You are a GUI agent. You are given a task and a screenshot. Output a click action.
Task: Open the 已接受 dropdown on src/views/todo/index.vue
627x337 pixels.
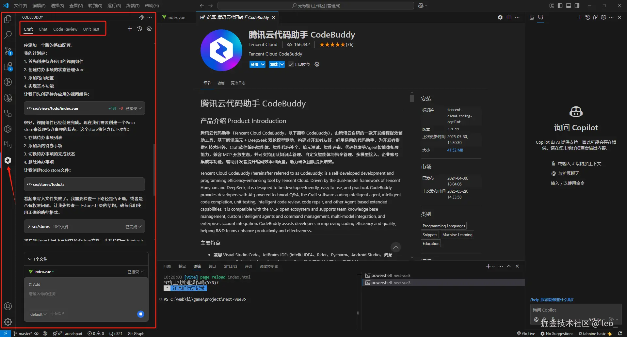[134, 108]
